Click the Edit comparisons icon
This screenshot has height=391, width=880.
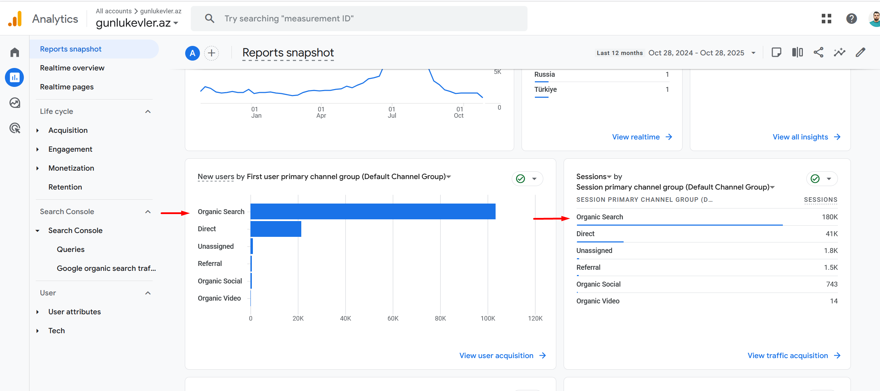pyautogui.click(x=797, y=53)
